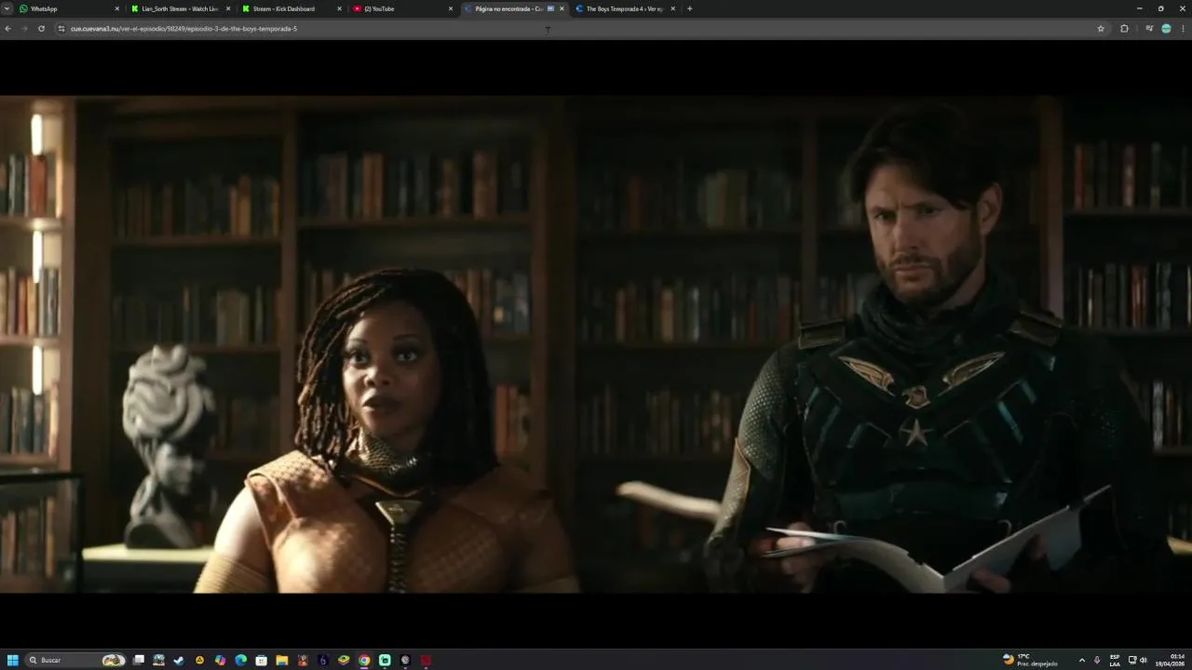
Task: Launch Copilot from the taskbar
Action: coord(220,660)
